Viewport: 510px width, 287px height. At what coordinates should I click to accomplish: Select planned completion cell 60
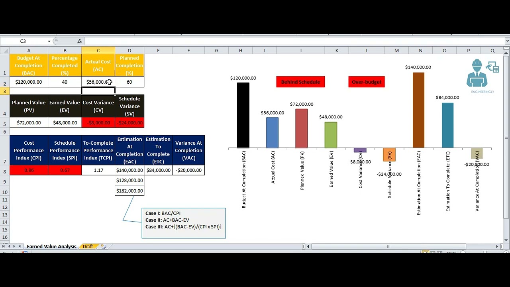(x=129, y=82)
